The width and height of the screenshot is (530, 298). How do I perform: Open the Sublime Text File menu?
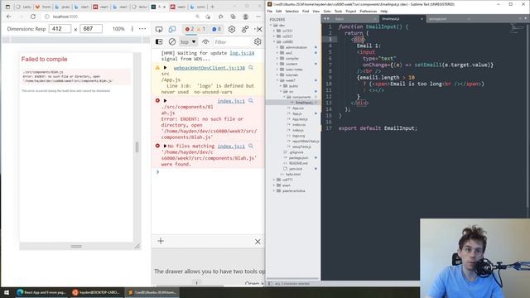[x=270, y=11]
